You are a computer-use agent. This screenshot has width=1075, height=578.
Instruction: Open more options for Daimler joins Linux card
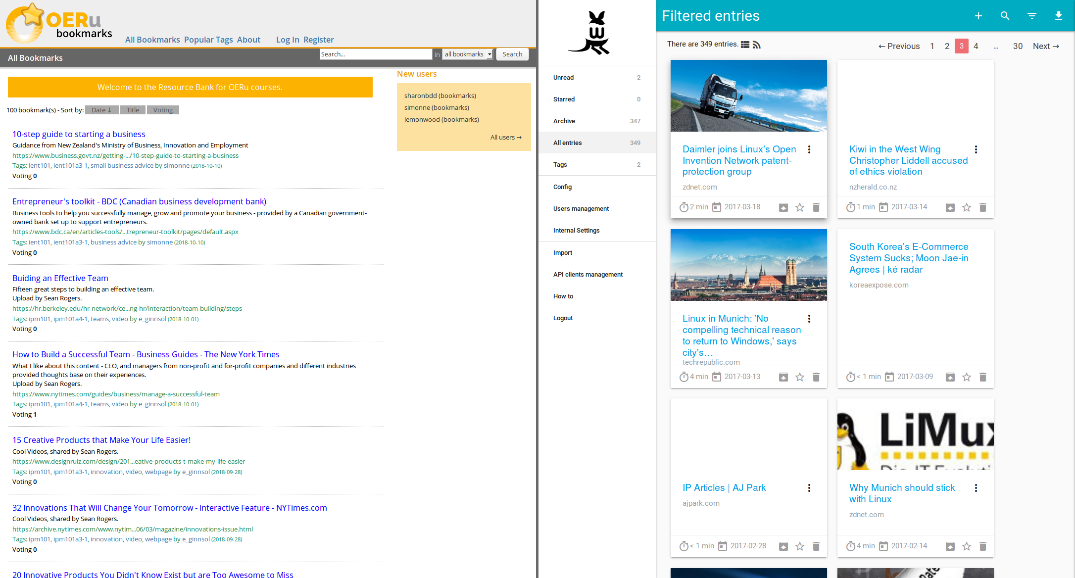pos(809,149)
